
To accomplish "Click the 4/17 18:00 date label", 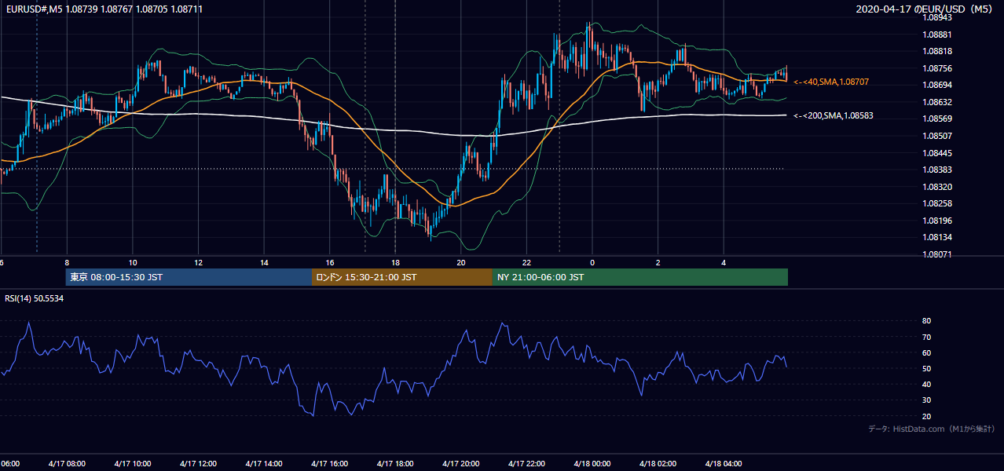I will pyautogui.click(x=395, y=463).
